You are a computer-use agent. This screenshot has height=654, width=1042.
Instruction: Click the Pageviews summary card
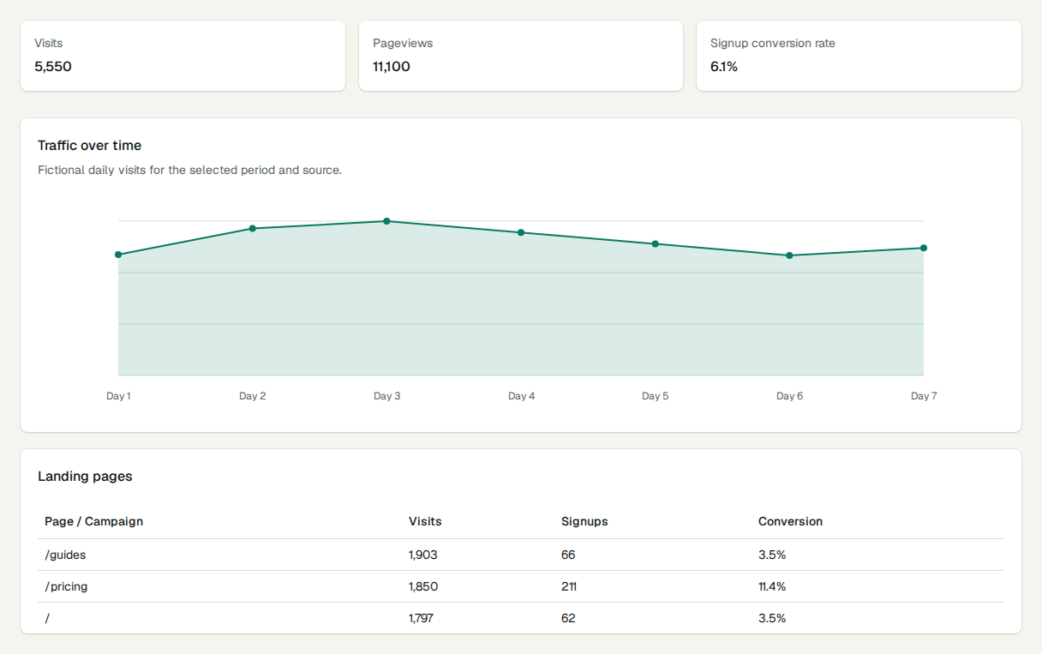521,56
